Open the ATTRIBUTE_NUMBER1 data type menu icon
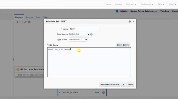The width and height of the screenshot is (178, 100). 97,92
